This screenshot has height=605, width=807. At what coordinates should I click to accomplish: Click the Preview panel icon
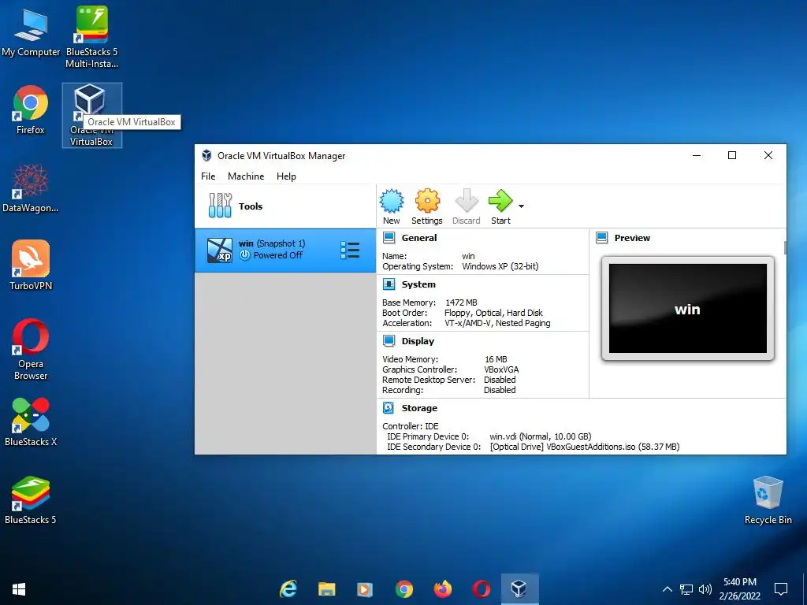[601, 238]
